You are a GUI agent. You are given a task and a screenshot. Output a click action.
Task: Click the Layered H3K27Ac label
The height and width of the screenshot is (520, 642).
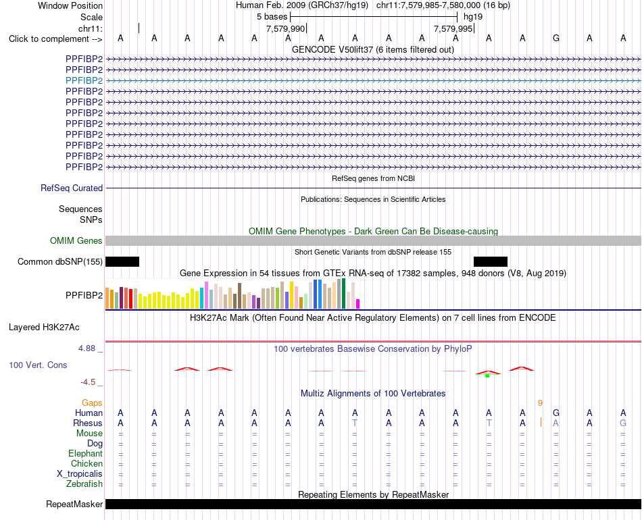click(x=44, y=328)
